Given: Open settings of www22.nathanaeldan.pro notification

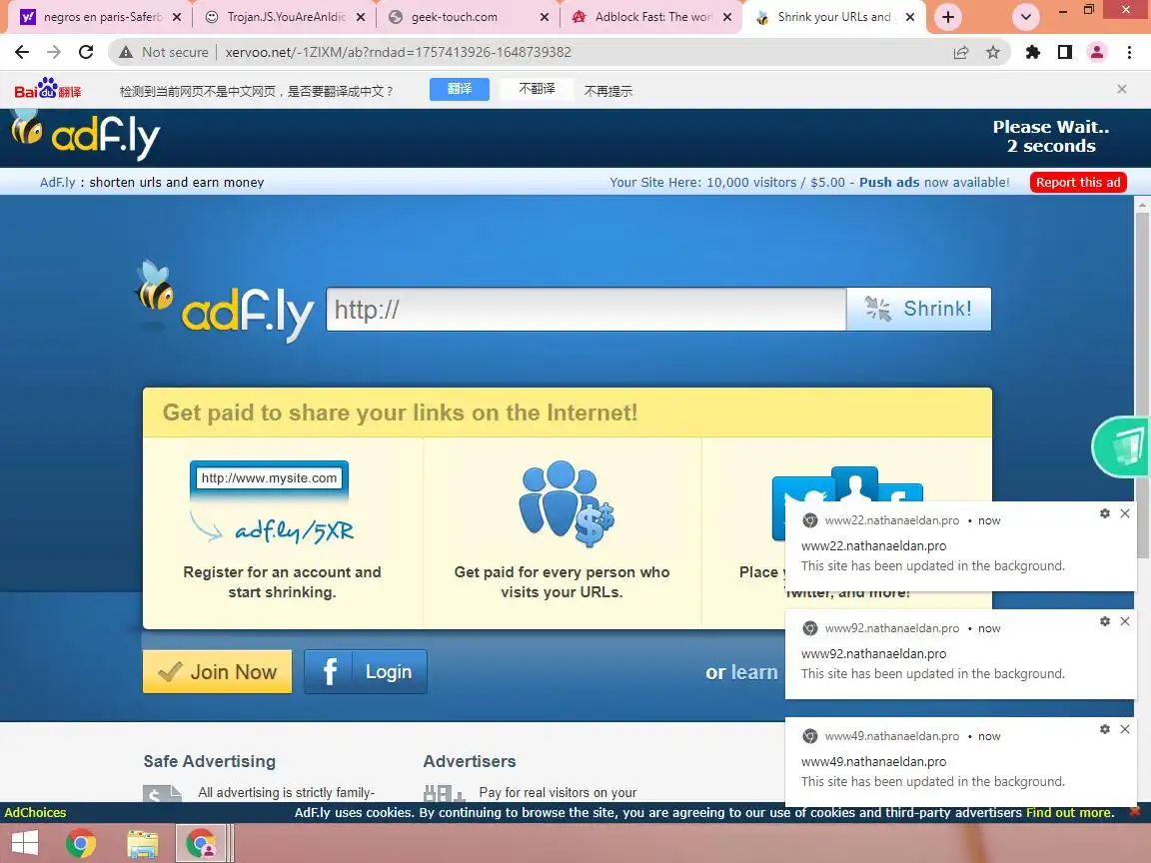Looking at the screenshot, I should point(1105,513).
